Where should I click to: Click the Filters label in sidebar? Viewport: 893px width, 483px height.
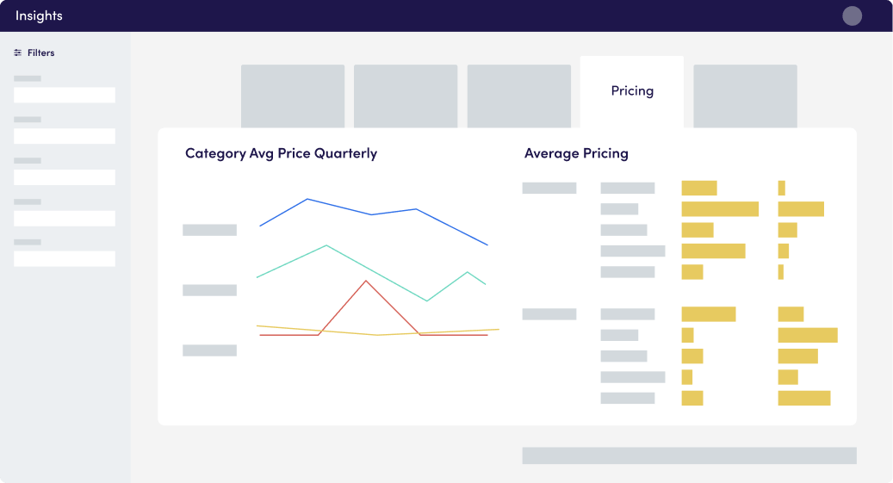41,53
